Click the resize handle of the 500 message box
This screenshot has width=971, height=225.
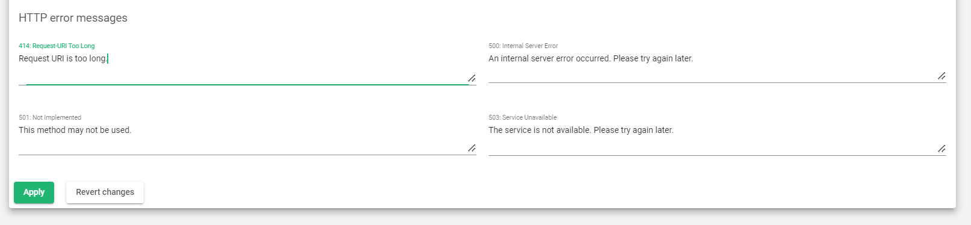point(942,76)
